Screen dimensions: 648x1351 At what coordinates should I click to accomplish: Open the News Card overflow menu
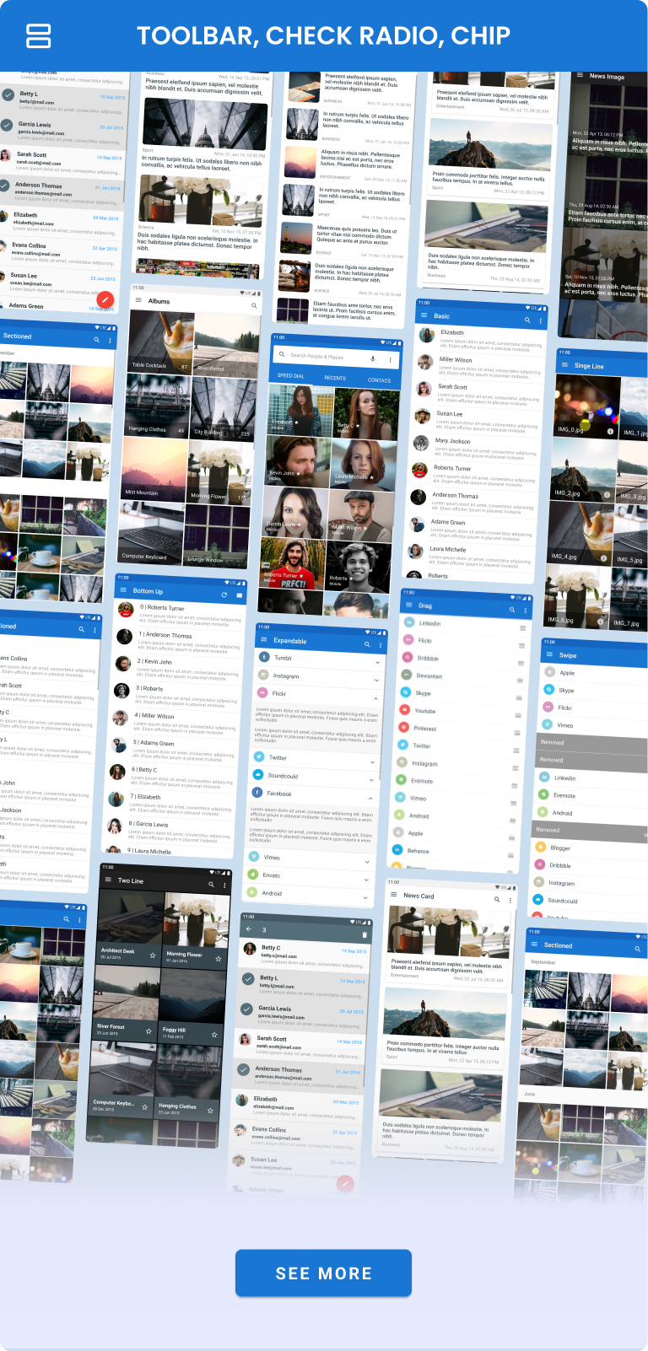point(510,901)
